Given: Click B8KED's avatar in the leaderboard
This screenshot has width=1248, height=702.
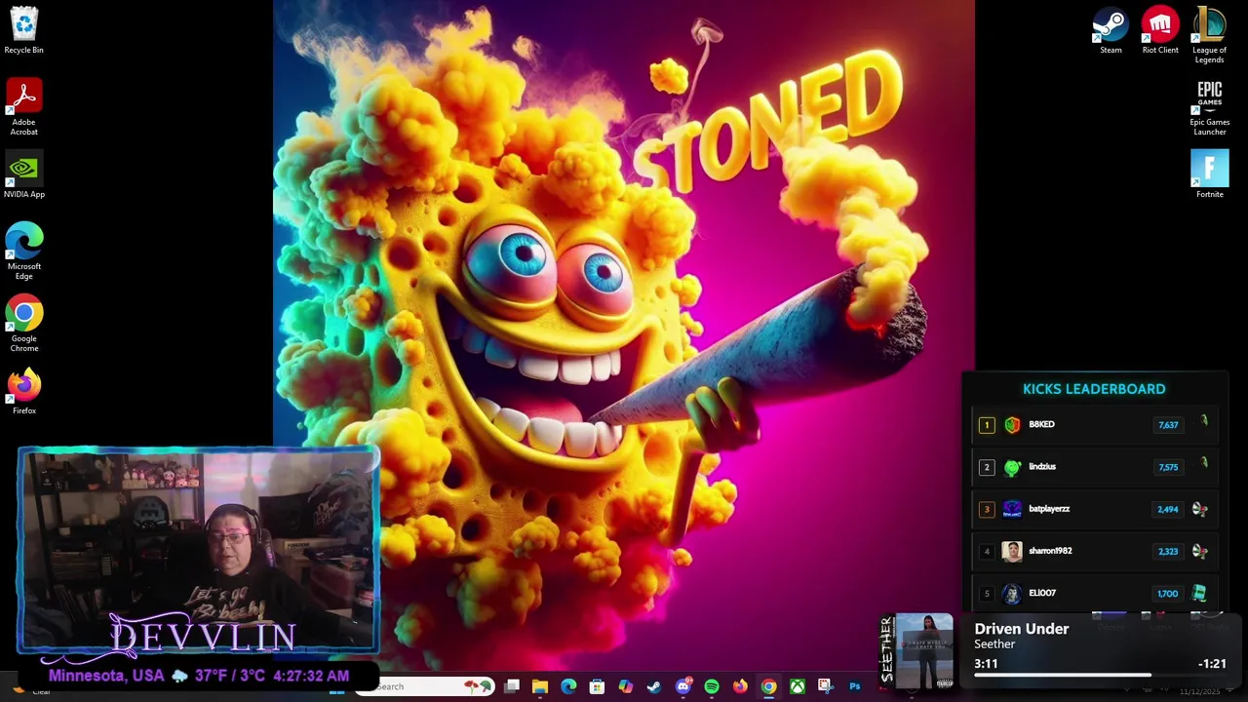Looking at the screenshot, I should click(1012, 425).
